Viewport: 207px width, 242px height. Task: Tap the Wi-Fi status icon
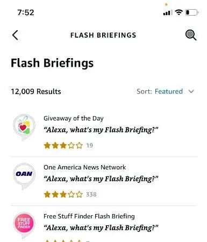click(x=179, y=12)
